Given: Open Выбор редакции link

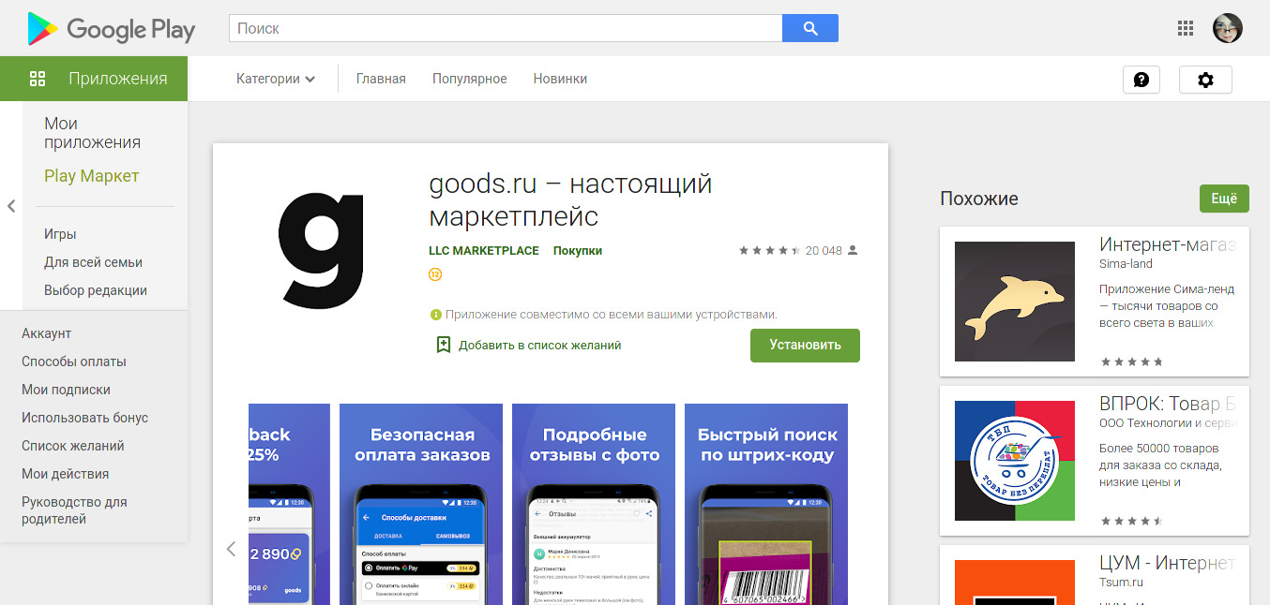Looking at the screenshot, I should 96,290.
